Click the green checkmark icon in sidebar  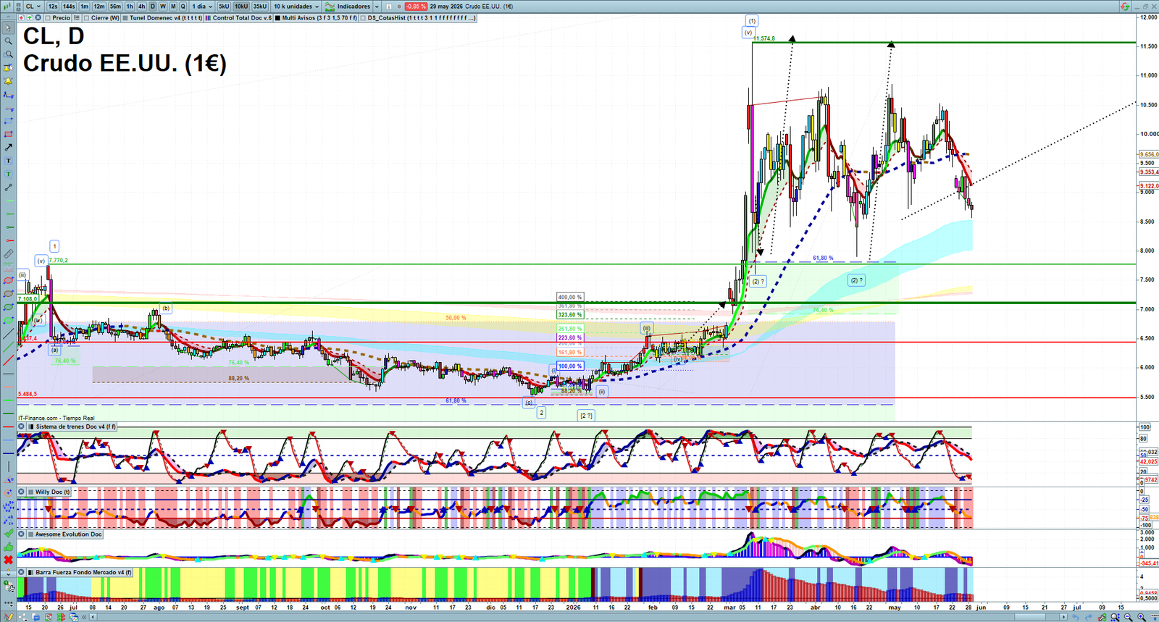[x=8, y=532]
